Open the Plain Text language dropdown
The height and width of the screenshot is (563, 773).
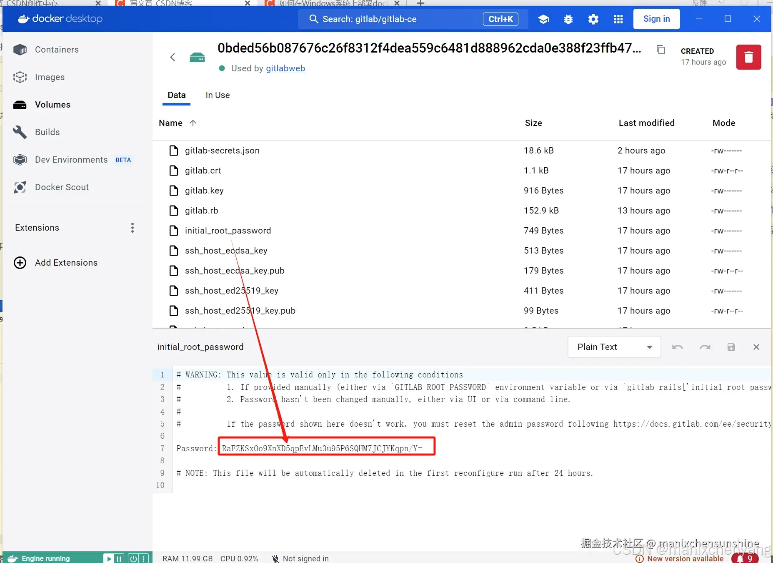(x=614, y=347)
